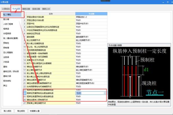This screenshot has width=173, height=115.
Task: Open the node picker button in row 24
Action: (x=105, y=93)
